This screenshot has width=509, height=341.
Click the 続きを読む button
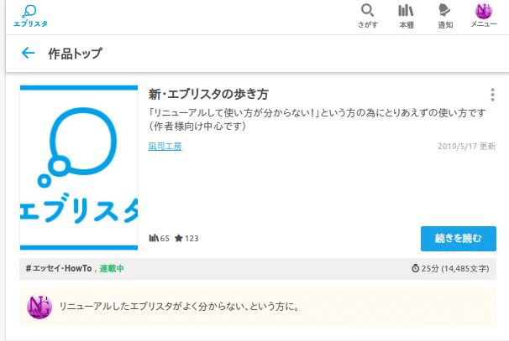click(x=459, y=239)
